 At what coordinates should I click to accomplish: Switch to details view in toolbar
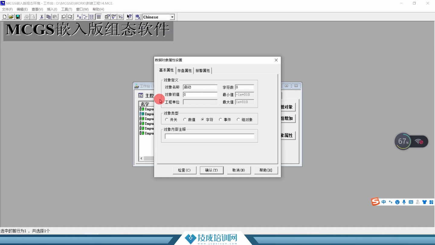point(99,17)
